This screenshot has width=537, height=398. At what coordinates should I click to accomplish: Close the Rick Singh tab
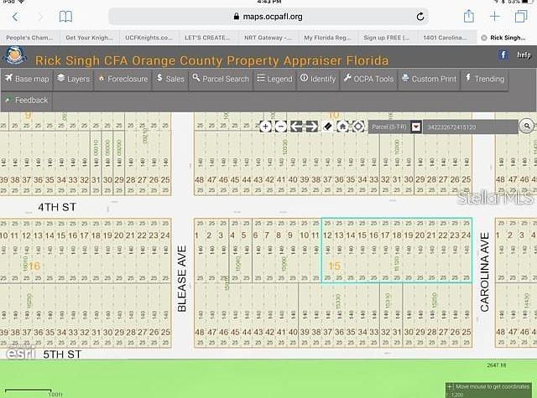pos(484,38)
